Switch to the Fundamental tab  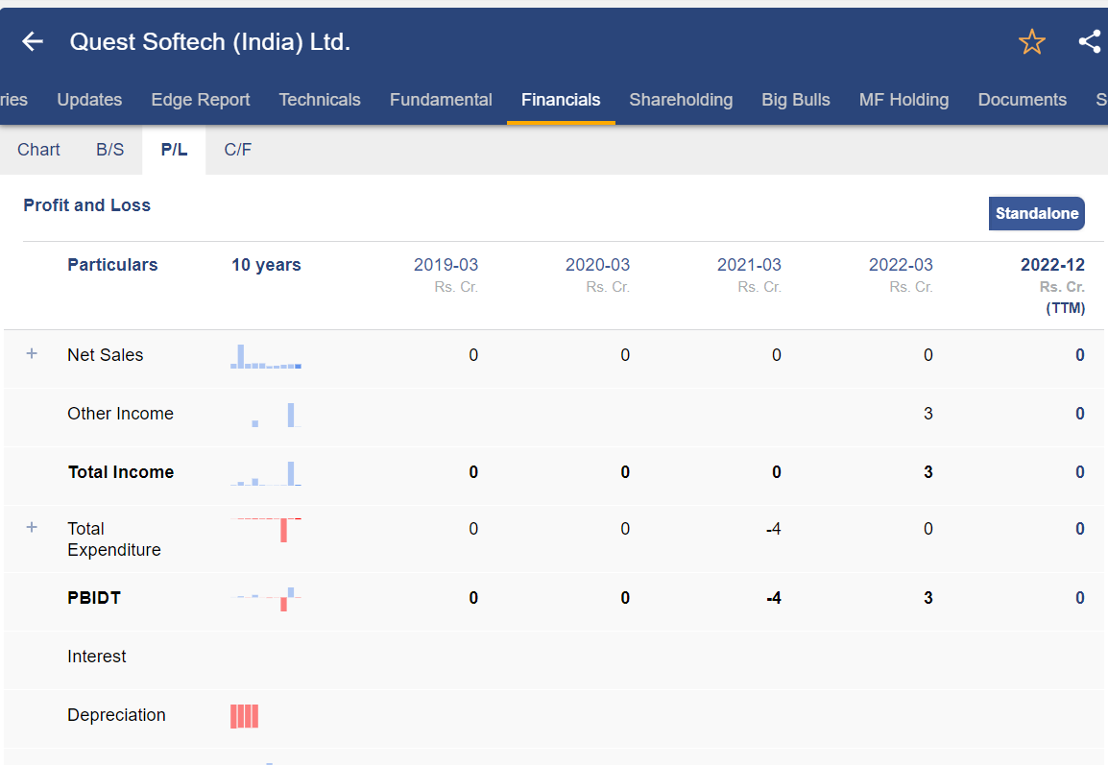[x=441, y=100]
